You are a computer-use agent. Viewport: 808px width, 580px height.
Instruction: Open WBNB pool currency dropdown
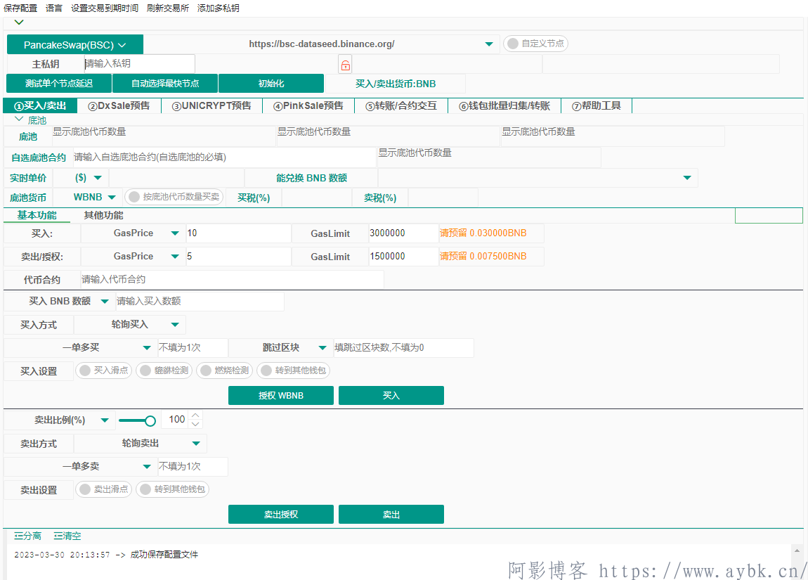(x=112, y=198)
